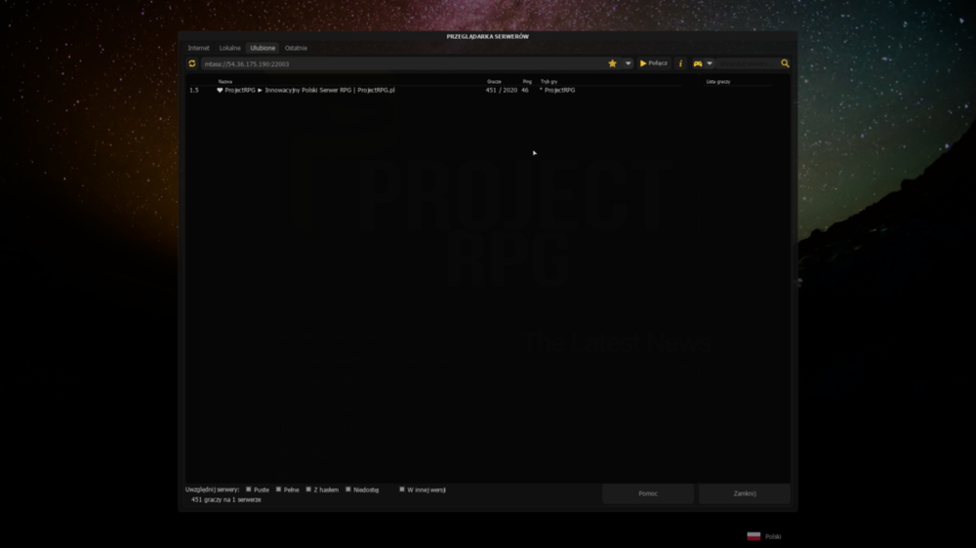Click the yellow favorite star icon
This screenshot has width=976, height=548.
tap(613, 63)
